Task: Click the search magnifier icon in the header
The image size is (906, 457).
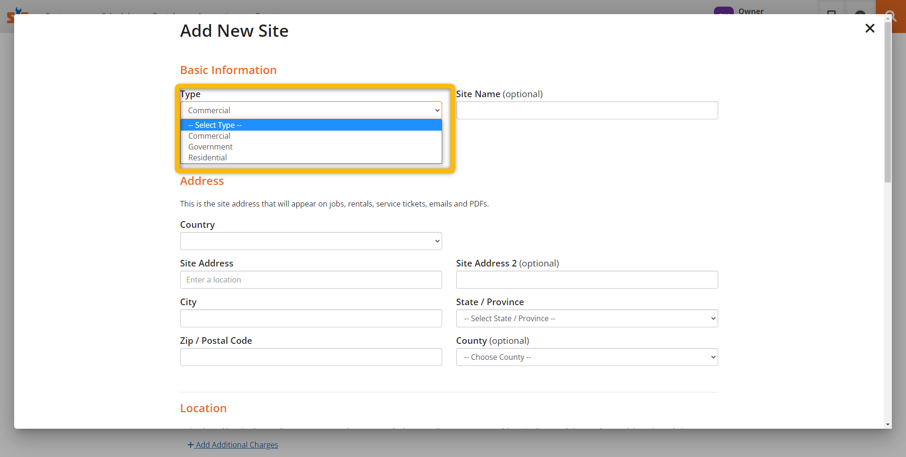Action: tap(891, 16)
